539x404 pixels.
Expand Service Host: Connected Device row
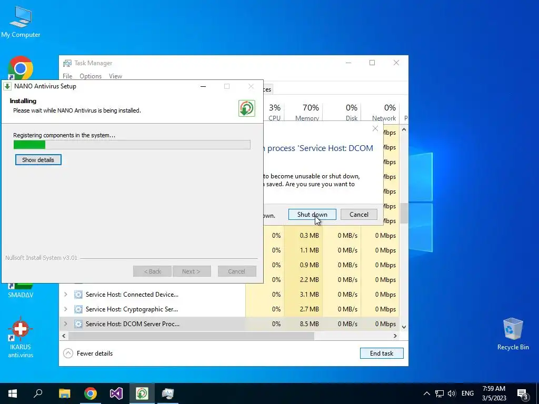click(65, 295)
